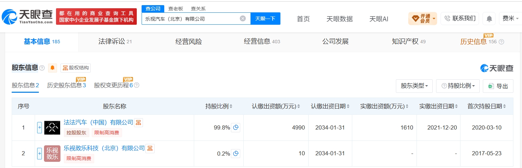522x168 pixels.
Task: Click 法法汽车 company logo thumbnail
Action: click(52, 128)
